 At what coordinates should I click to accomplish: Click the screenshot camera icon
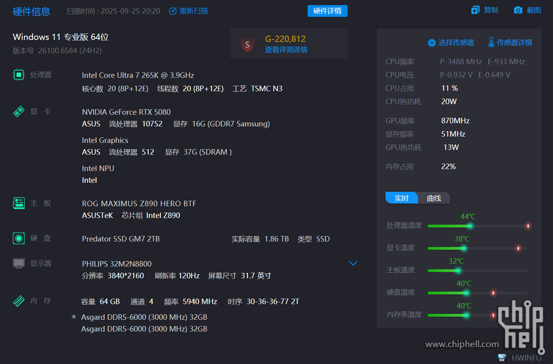click(518, 10)
